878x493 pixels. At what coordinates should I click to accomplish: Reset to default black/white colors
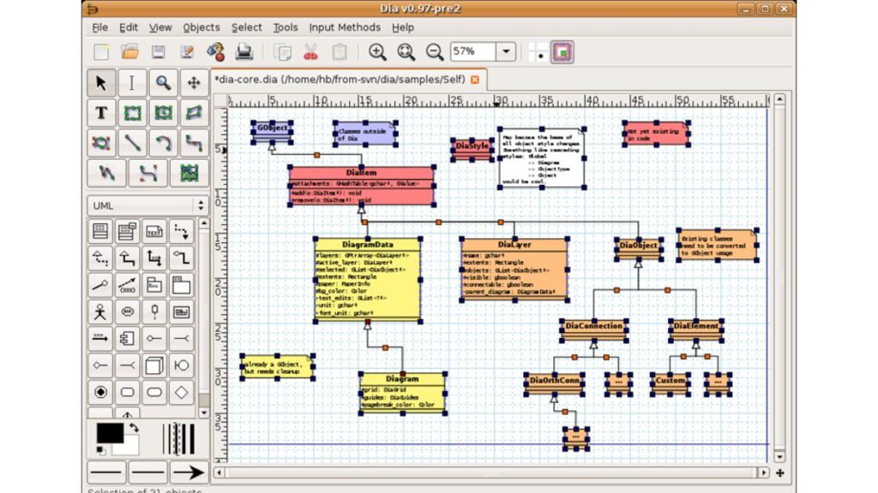pyautogui.click(x=101, y=449)
